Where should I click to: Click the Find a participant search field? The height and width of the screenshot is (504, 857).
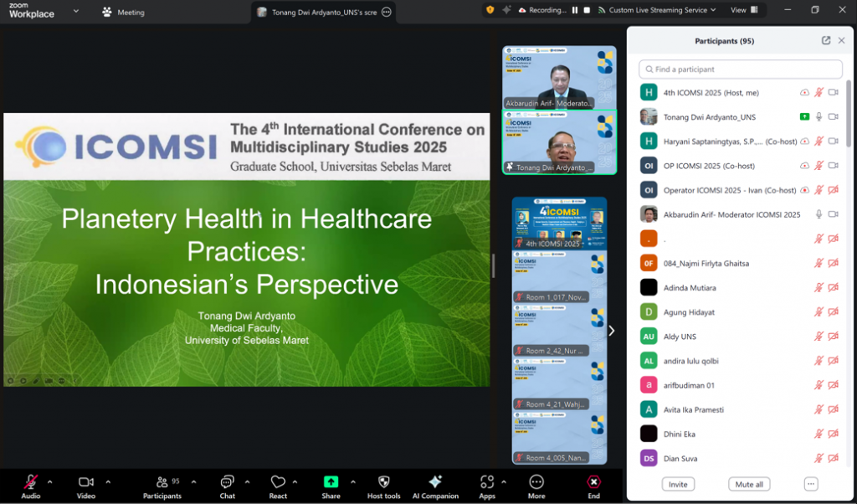[x=741, y=69]
